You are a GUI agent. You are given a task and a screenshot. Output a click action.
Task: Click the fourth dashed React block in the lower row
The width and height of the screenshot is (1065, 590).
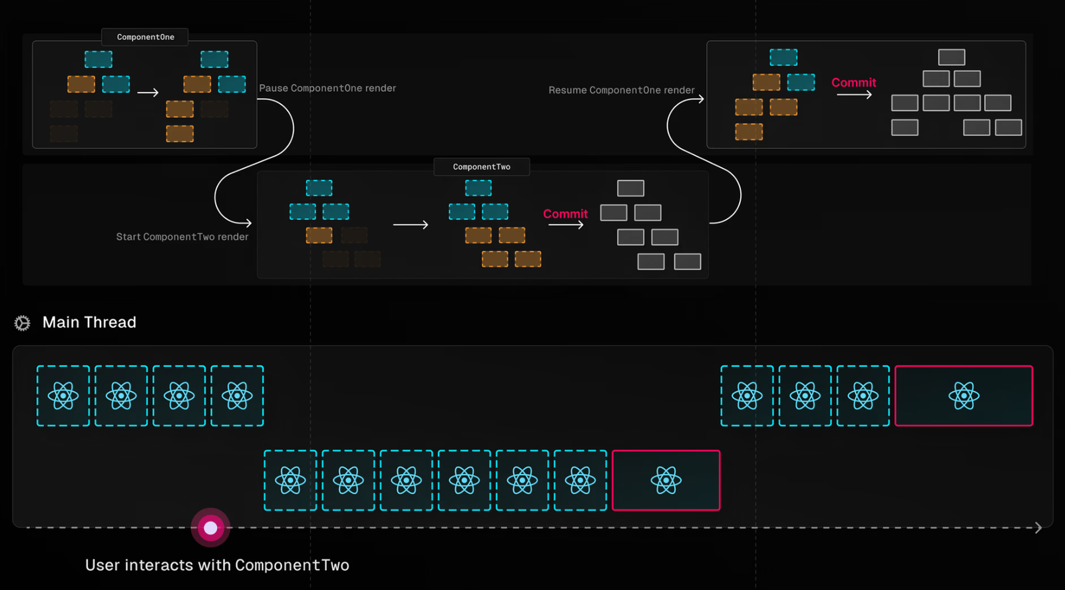[465, 481]
